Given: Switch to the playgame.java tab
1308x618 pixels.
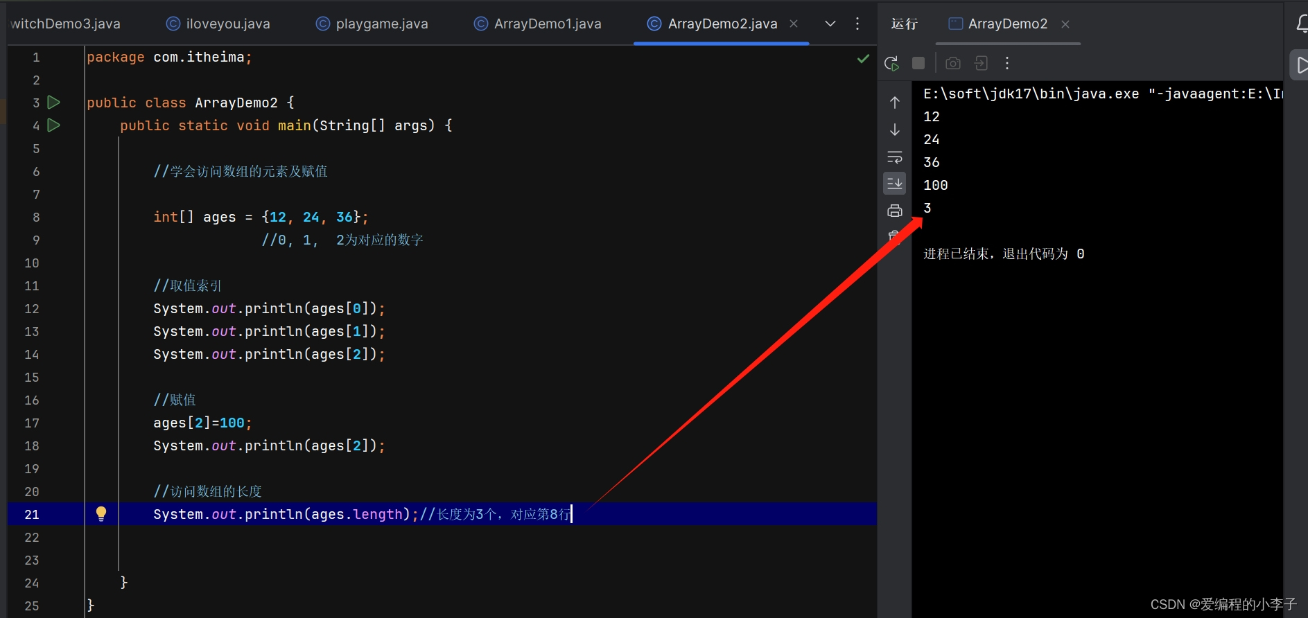Looking at the screenshot, I should pyautogui.click(x=372, y=24).
